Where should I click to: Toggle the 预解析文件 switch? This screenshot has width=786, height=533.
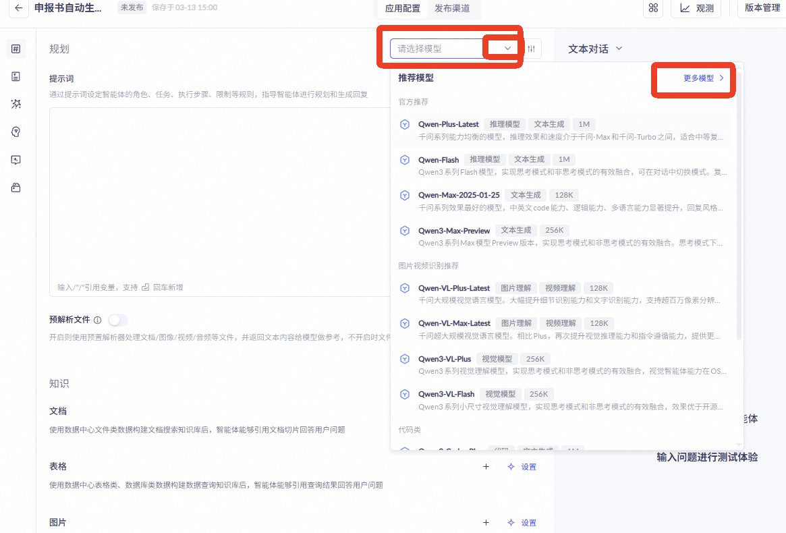click(118, 320)
